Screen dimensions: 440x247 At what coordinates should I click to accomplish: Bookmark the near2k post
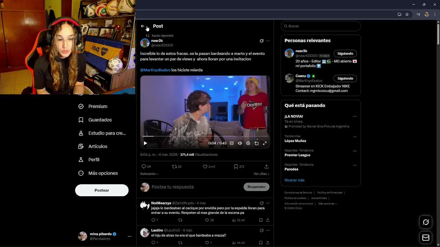click(x=239, y=166)
